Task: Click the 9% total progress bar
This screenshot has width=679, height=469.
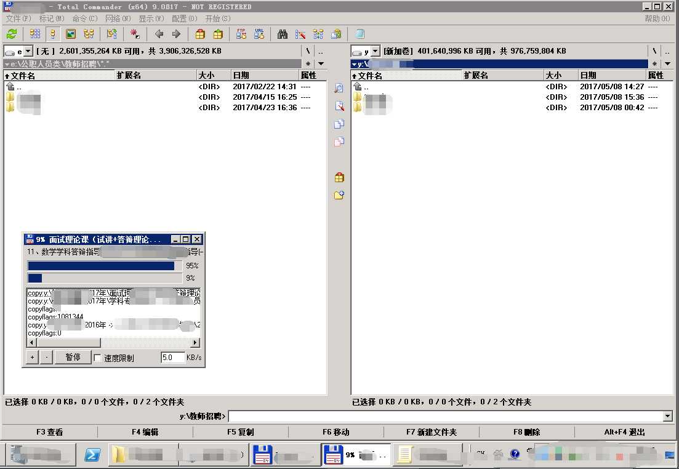Action: click(105, 278)
